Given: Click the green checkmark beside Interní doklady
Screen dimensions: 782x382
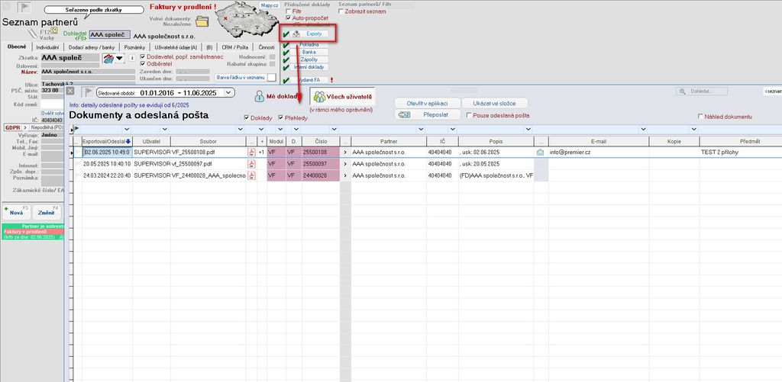Looking at the screenshot, I should point(286,67).
